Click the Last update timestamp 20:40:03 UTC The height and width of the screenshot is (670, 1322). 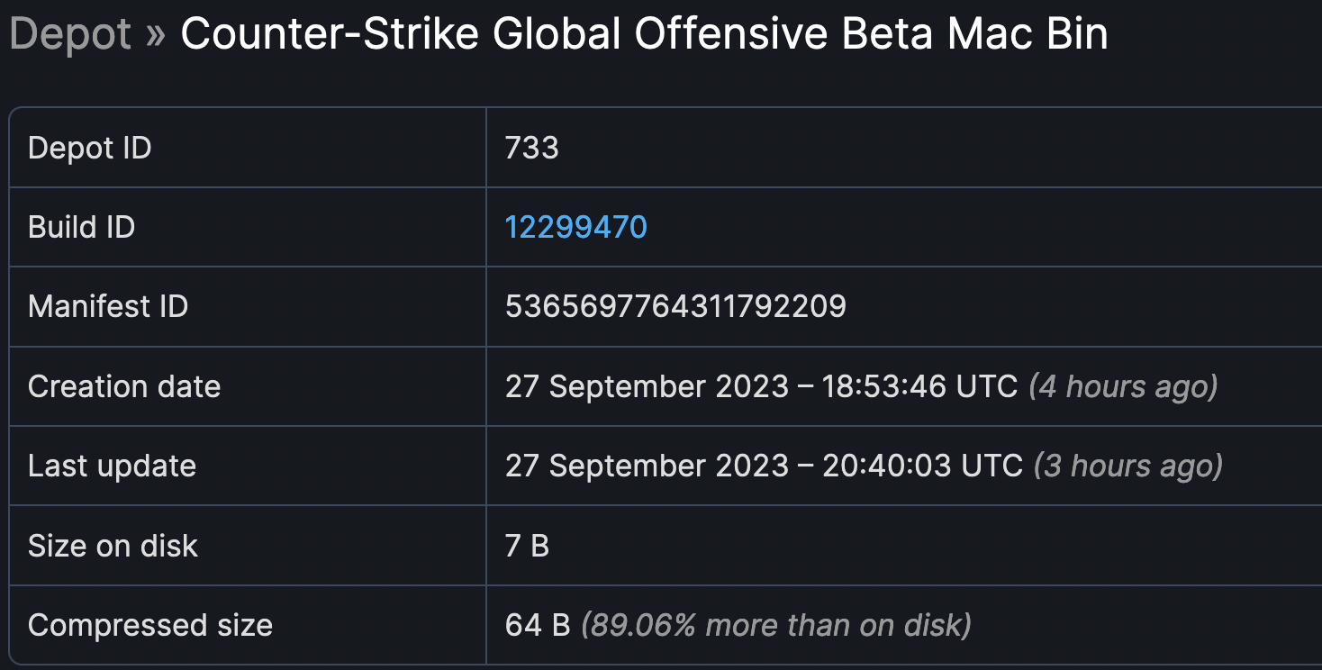[x=922, y=466]
